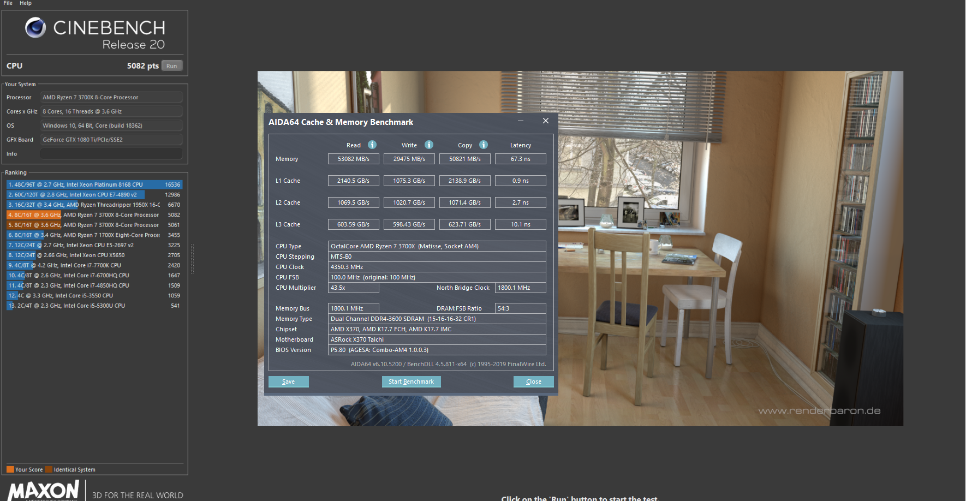This screenshot has height=501, width=966.
Task: Select ranking row with score 5061
Action: pos(94,225)
